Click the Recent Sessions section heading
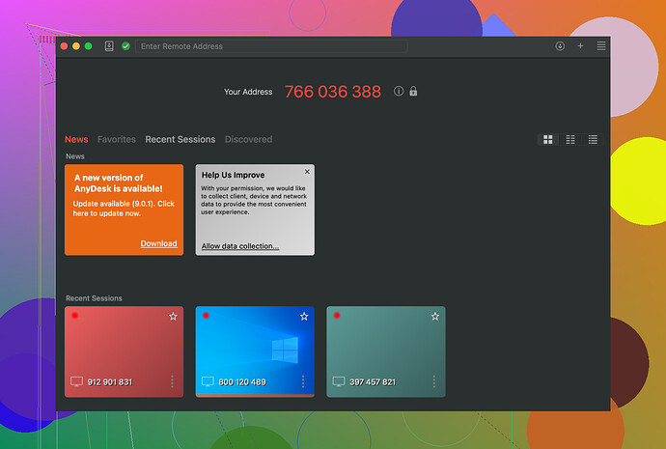The width and height of the screenshot is (666, 449). [x=94, y=298]
